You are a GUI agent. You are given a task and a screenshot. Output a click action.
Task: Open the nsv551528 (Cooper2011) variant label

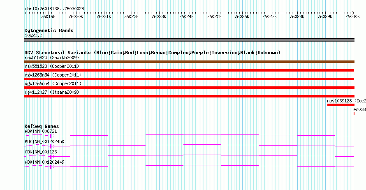(52, 66)
